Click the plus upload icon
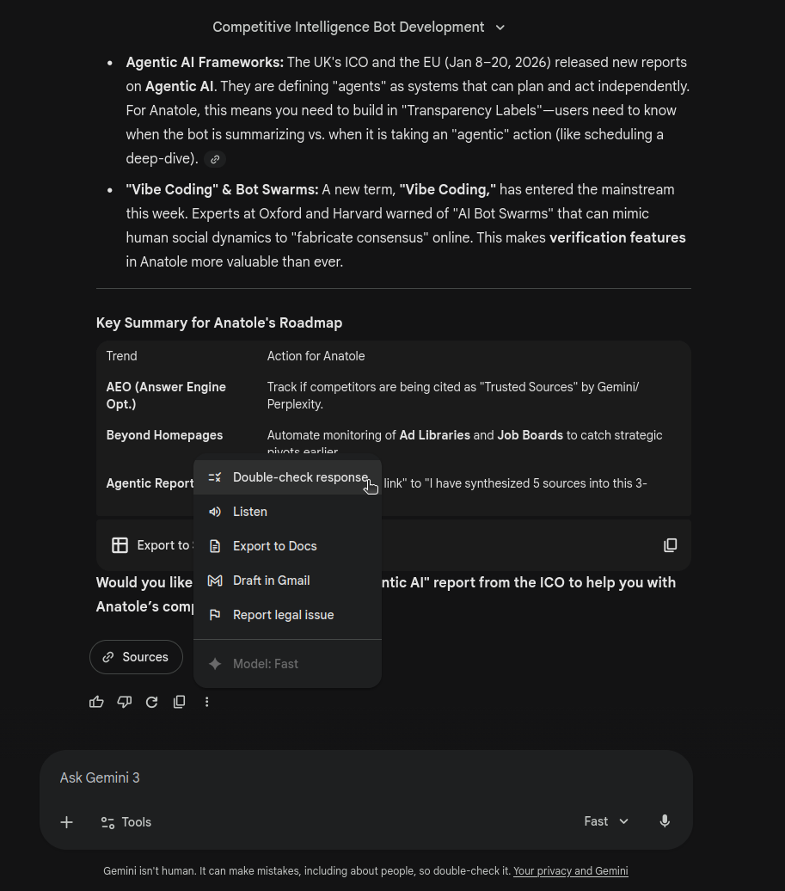 coord(66,822)
